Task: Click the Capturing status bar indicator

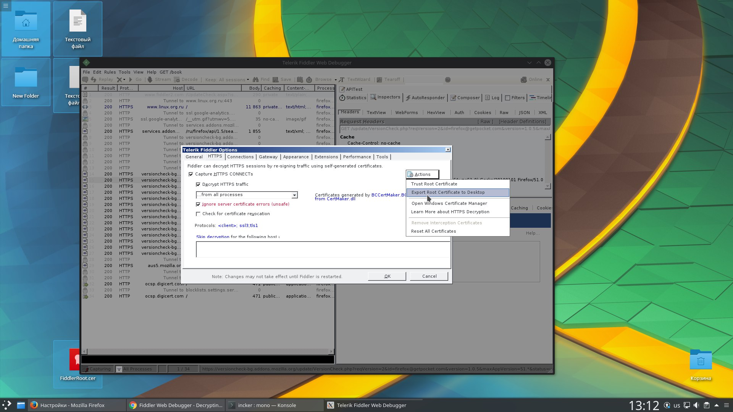Action: click(97, 369)
